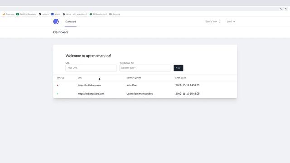Open the team switcher dropdown
The height and width of the screenshot is (163, 290).
(213, 22)
